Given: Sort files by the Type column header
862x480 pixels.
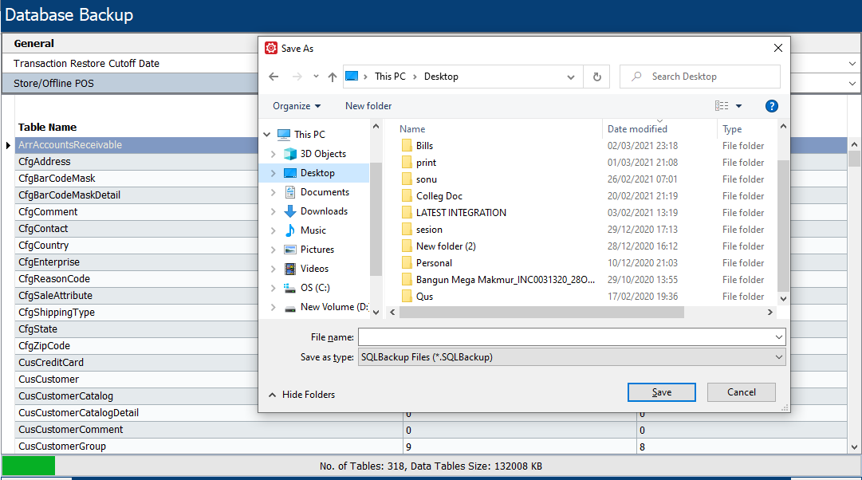Looking at the screenshot, I should [732, 129].
